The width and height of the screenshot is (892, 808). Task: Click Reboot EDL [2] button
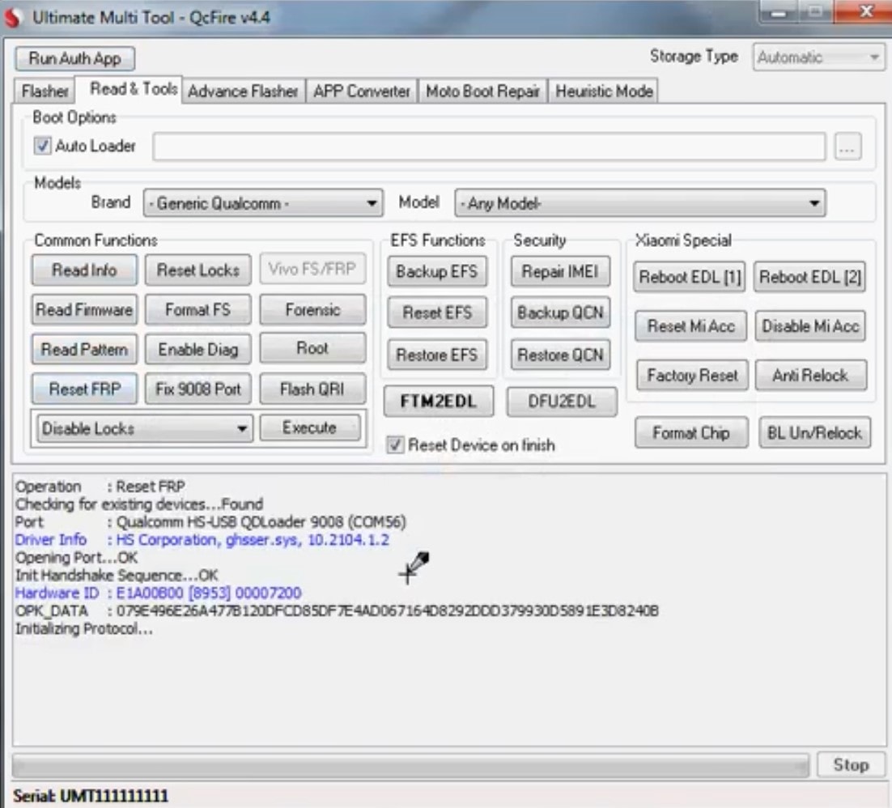click(810, 277)
